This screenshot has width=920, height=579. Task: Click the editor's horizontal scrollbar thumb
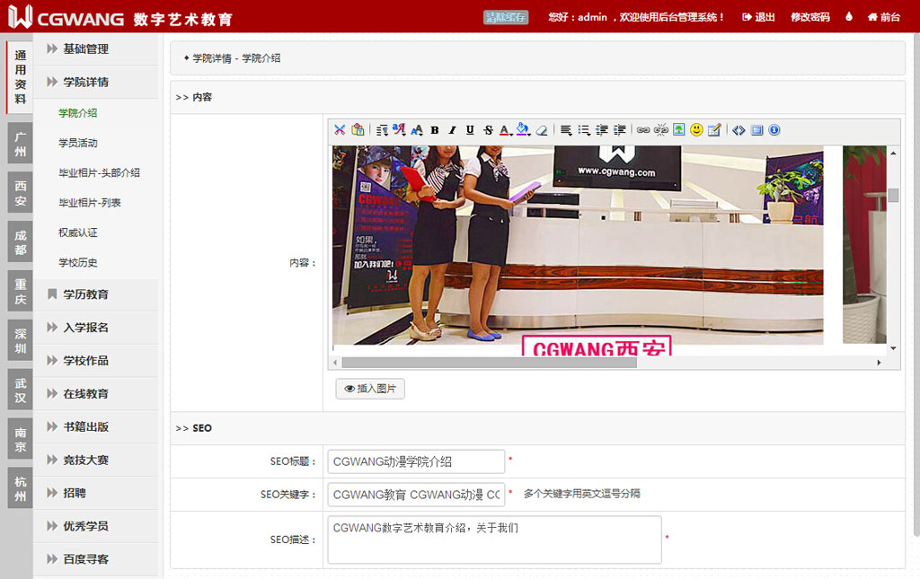(x=490, y=363)
